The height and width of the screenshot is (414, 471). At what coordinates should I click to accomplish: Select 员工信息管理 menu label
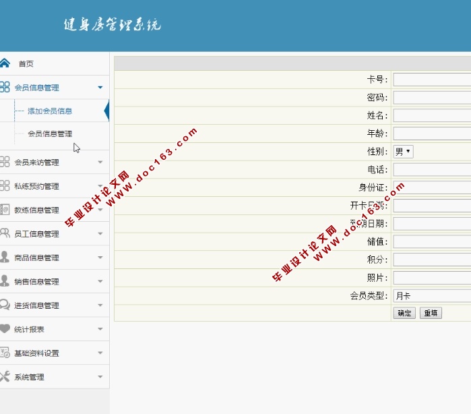[x=36, y=233]
